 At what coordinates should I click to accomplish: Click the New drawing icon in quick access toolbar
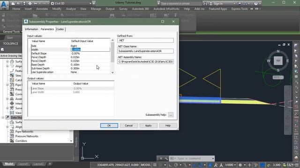coord(13,3)
